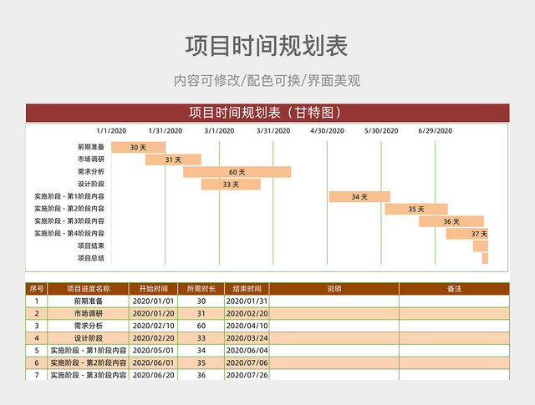
Task: Select table cell 设计阶段 in row 4
Action: [88, 338]
